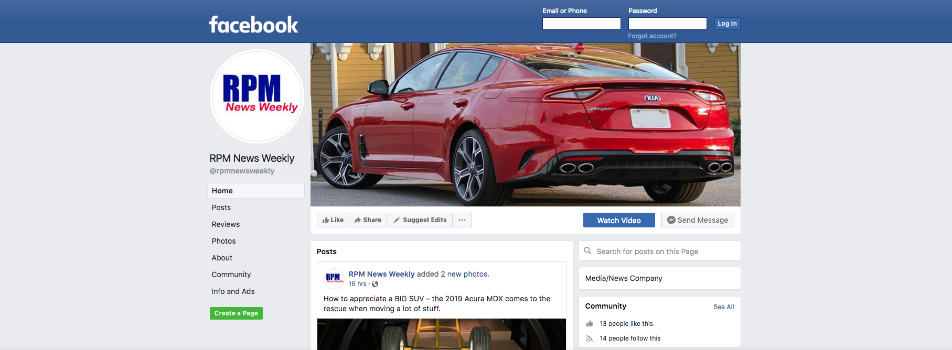The width and height of the screenshot is (952, 350).
Task: Click the Facebook logo
Action: (253, 25)
